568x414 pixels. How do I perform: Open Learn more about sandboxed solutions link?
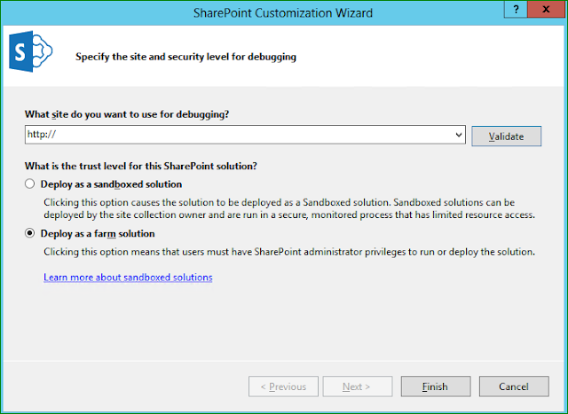click(128, 277)
